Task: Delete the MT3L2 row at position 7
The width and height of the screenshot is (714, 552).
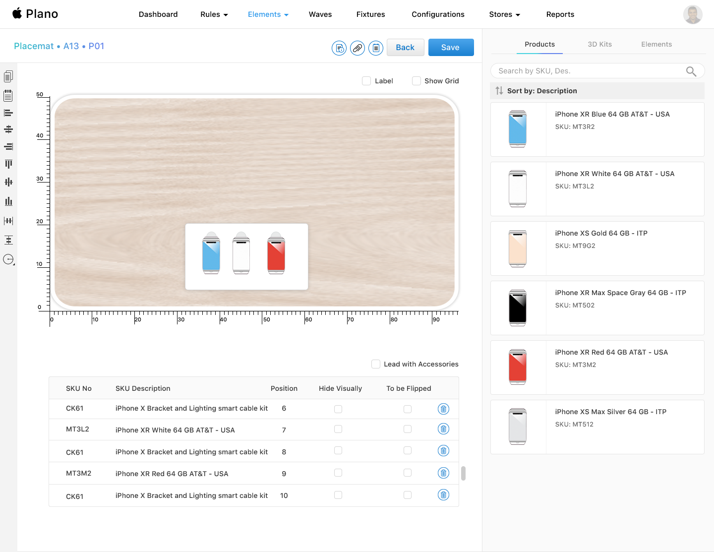Action: (444, 429)
